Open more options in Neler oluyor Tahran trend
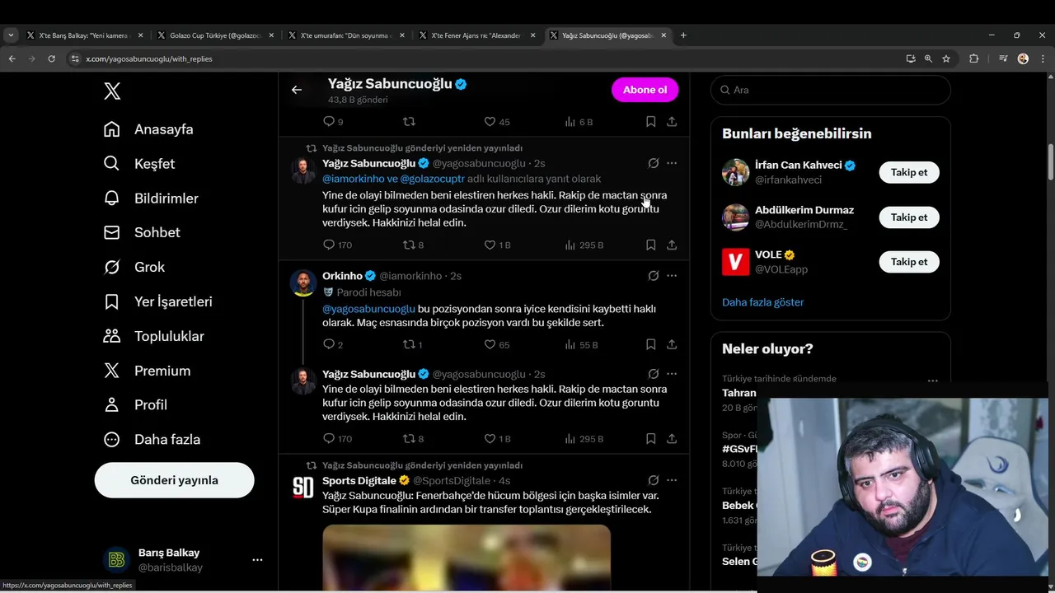Viewport: 1055px width, 593px height. [x=932, y=381]
